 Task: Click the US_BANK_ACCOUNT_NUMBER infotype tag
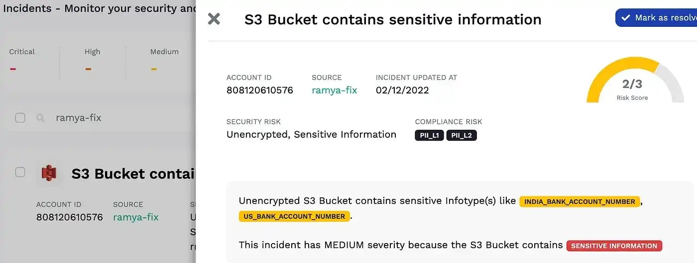click(x=295, y=216)
